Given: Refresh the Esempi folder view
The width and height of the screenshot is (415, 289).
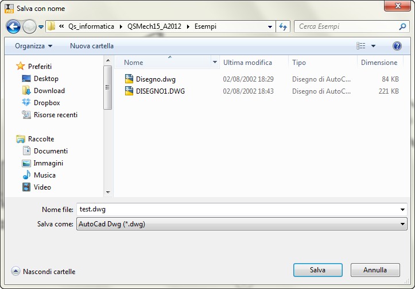Looking at the screenshot, I should (283, 26).
